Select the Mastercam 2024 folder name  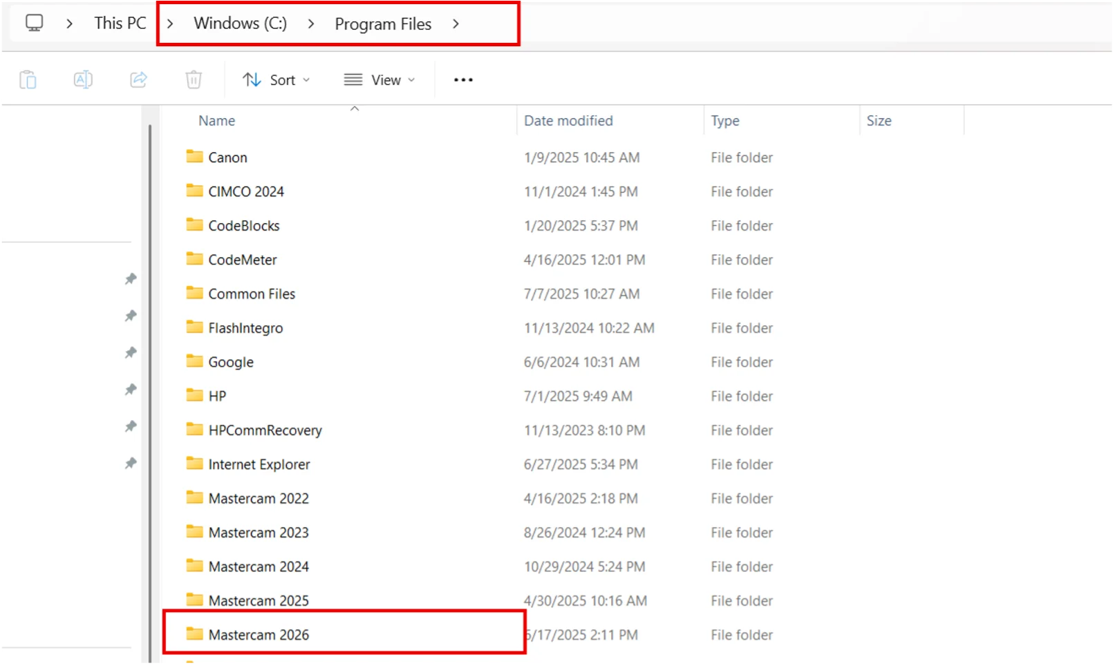(259, 566)
